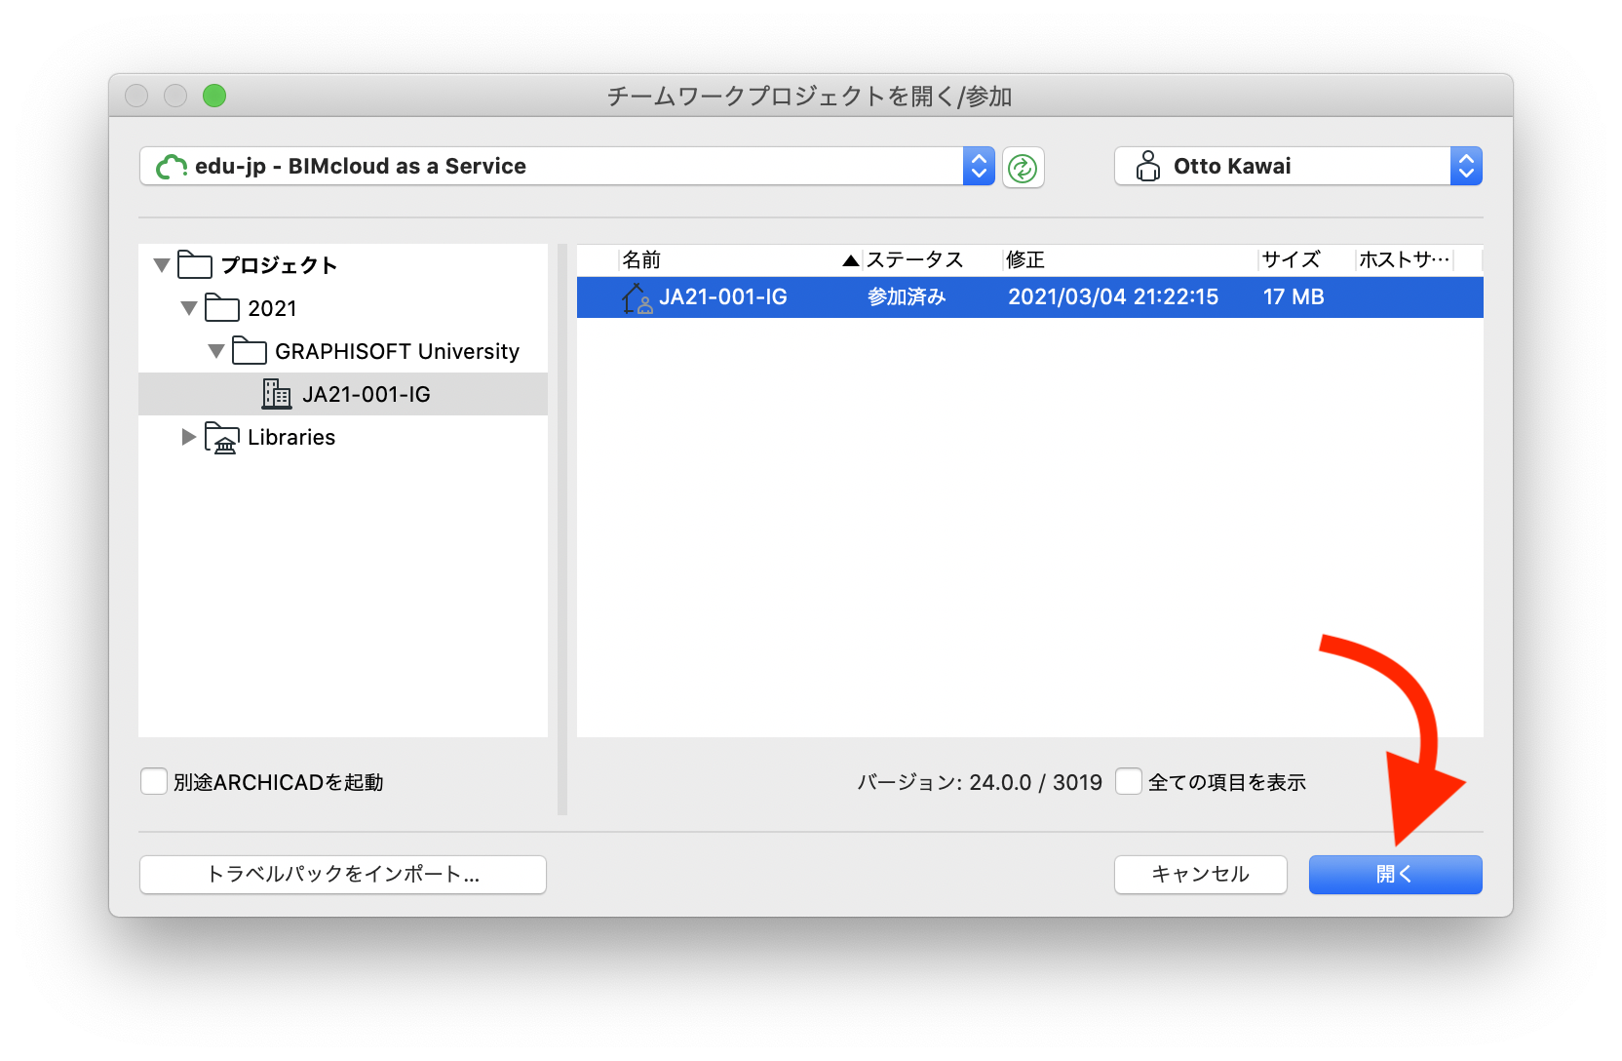The height and width of the screenshot is (1061, 1622).
Task: Select JA21-001-IG in the folder tree
Action: 343,394
